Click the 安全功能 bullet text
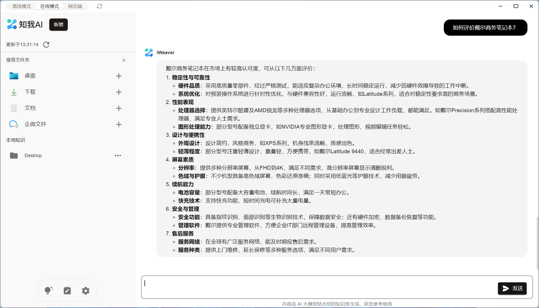Image resolution: width=539 pixels, height=308 pixels. tap(309, 217)
